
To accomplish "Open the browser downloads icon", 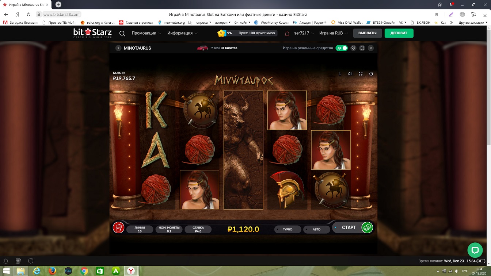I will point(485,14).
